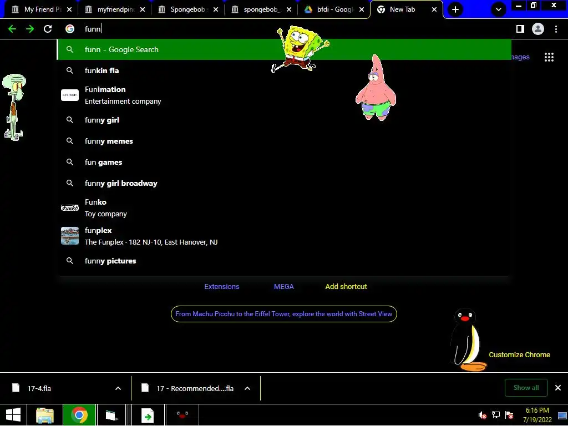The height and width of the screenshot is (426, 568).
Task: Close the bfdi Google Drive tab
Action: click(x=362, y=9)
